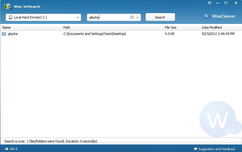Click the WiseCleaner logo icon
This screenshot has width=242, height=152.
207,16
